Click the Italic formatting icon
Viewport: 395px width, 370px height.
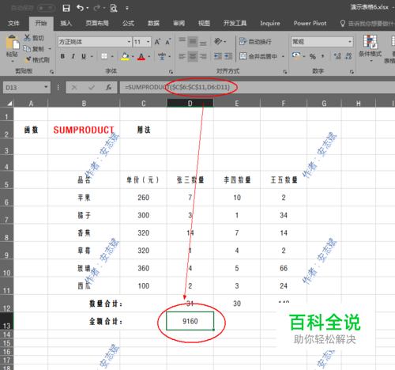click(x=73, y=56)
